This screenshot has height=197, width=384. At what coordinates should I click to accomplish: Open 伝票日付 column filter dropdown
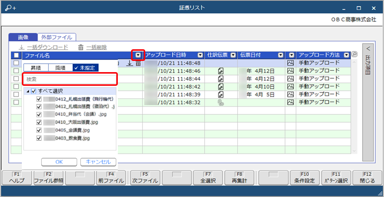pos(281,55)
